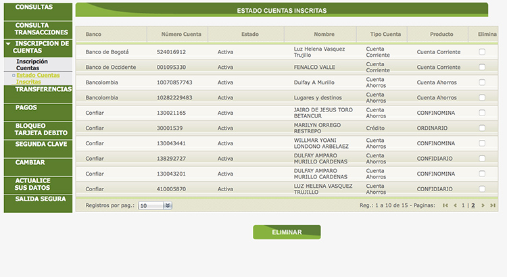This screenshot has width=507, height=277.
Task: Tick the checkbox for account 130043201
Action: 482,174
